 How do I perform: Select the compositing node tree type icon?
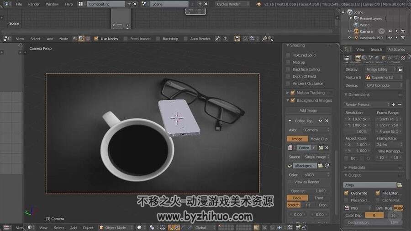81,39
